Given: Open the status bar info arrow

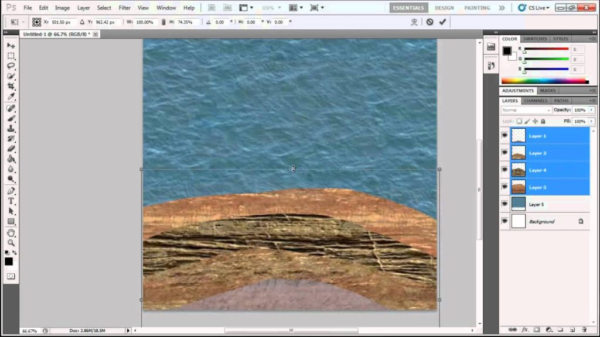Looking at the screenshot, I should point(128,331).
